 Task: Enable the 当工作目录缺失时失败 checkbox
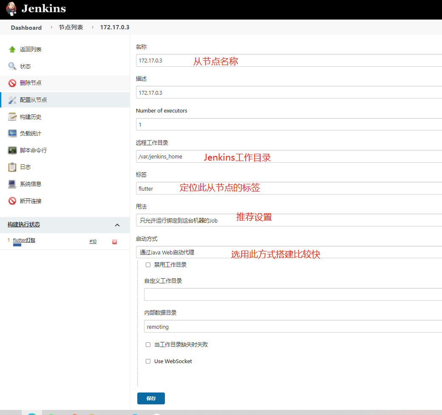pyautogui.click(x=148, y=344)
